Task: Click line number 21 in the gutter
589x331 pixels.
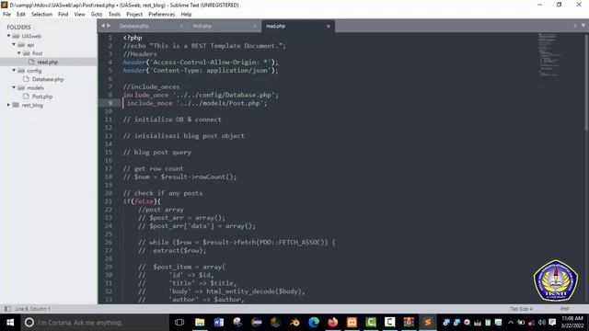Action: coord(109,201)
